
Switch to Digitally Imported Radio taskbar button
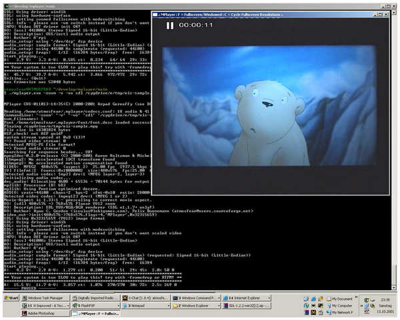pyautogui.click(x=95, y=298)
